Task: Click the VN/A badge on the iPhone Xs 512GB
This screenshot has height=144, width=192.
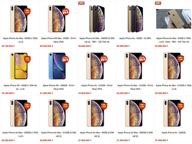Action: click(104, 59)
